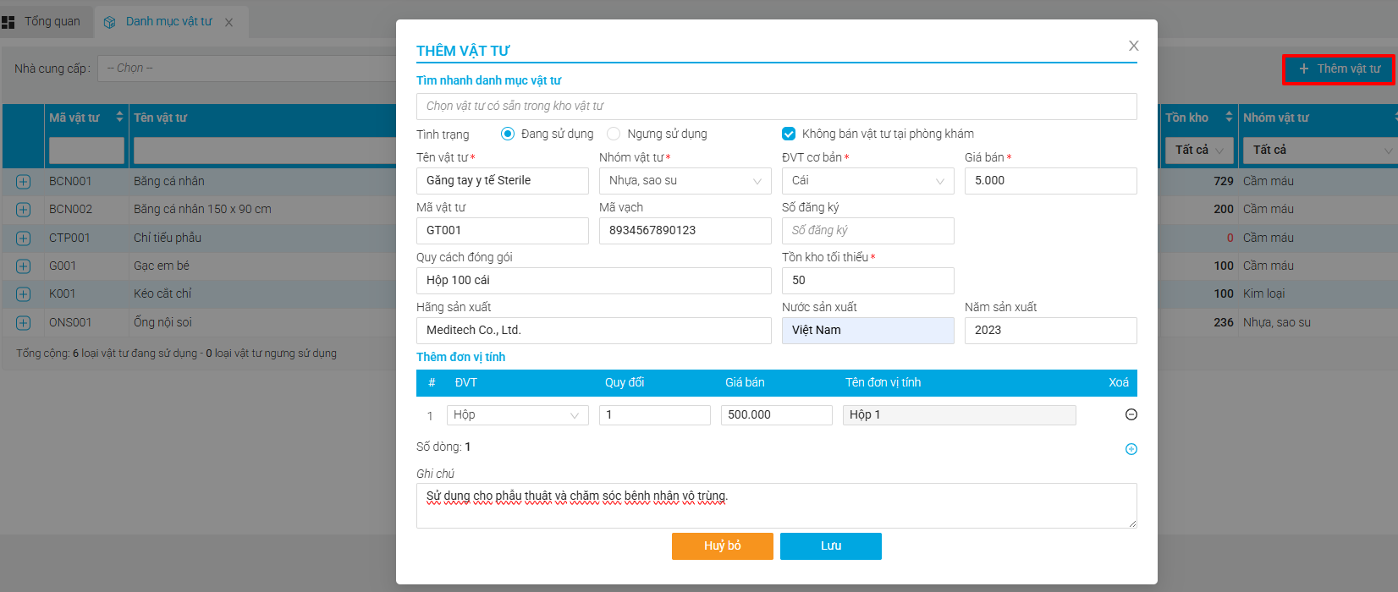Click the Kéo cắt chỉ cell

pyautogui.click(x=162, y=293)
